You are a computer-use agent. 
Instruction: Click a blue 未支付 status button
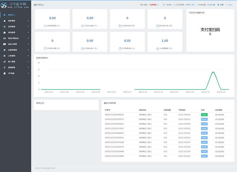(x=204, y=119)
